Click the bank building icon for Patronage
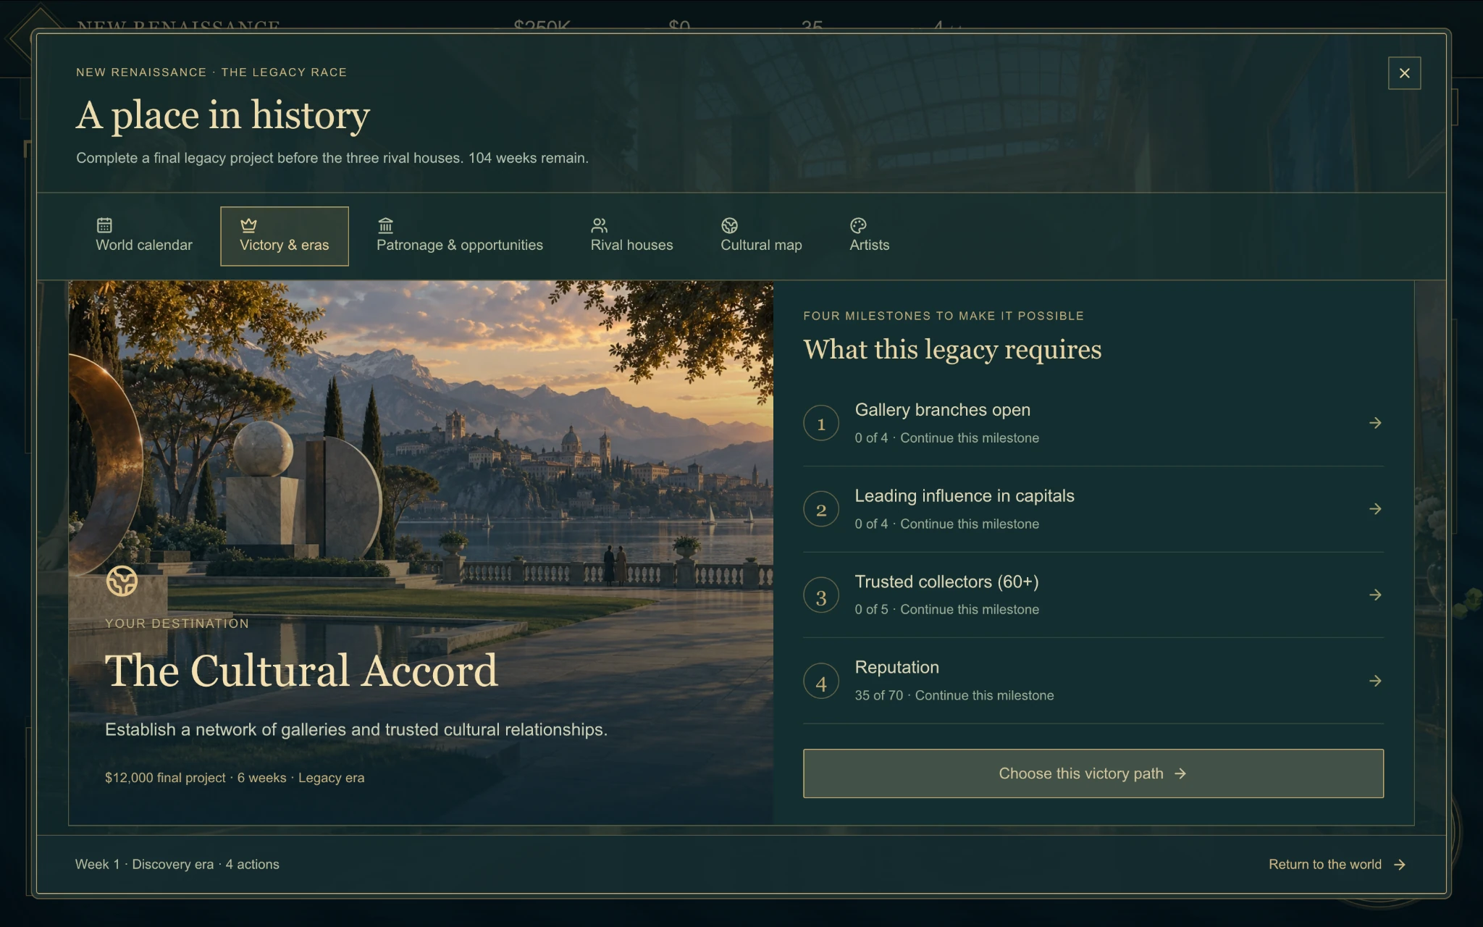Screen dimensions: 1483x927 pyautogui.click(x=385, y=225)
